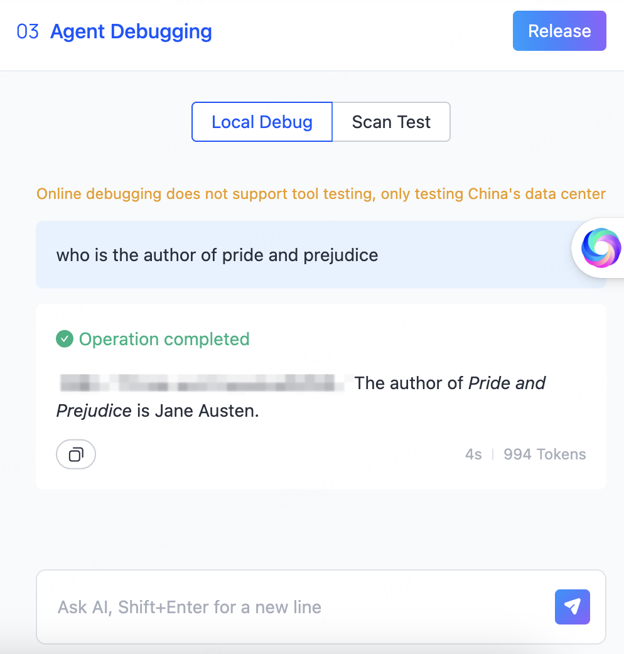Click the 994 Tokens label
The height and width of the screenshot is (654, 624).
[544, 454]
